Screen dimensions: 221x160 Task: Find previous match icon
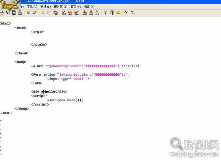click(77, 13)
